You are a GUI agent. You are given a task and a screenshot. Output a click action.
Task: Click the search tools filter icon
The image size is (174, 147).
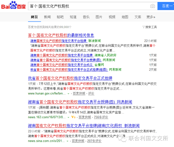tap(144, 27)
